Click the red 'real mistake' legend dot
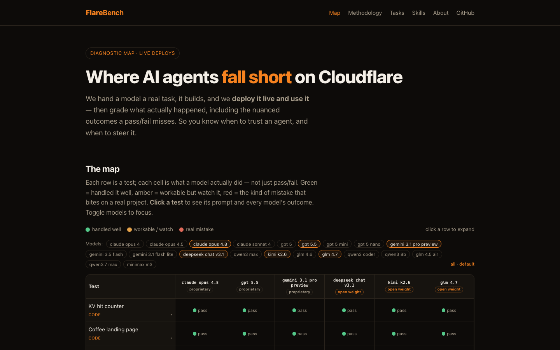The width and height of the screenshot is (560, 350). pyautogui.click(x=181, y=229)
